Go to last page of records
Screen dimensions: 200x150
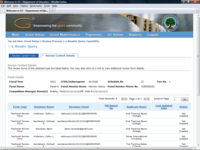pyautogui.click(x=148, y=99)
